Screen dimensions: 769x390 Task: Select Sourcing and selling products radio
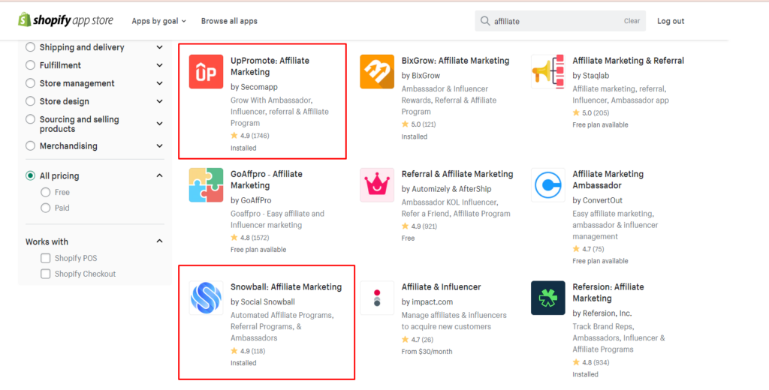(x=30, y=119)
